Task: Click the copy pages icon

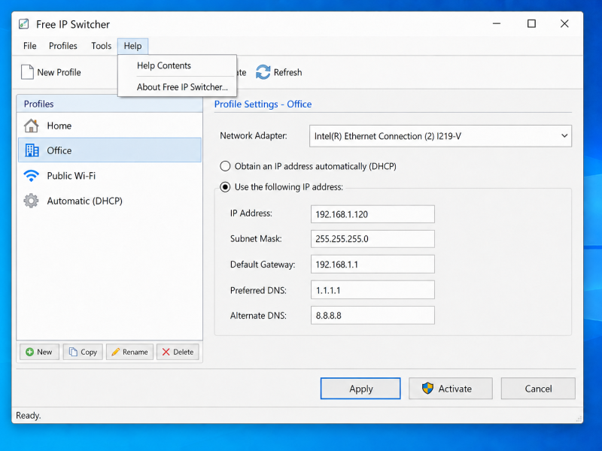Action: pos(73,352)
